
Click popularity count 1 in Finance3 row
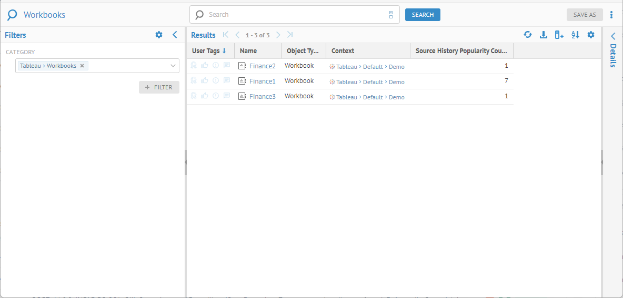[x=506, y=96]
